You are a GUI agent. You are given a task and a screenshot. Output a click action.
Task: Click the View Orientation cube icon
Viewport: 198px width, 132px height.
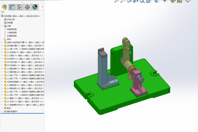(148, 1)
